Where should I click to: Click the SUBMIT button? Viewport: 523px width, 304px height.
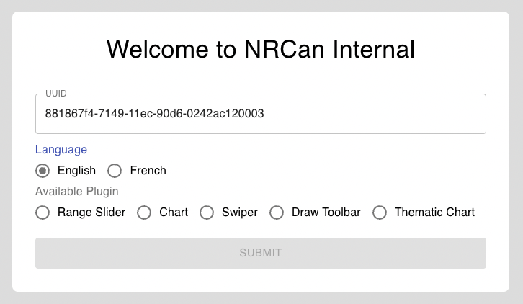coord(261,253)
